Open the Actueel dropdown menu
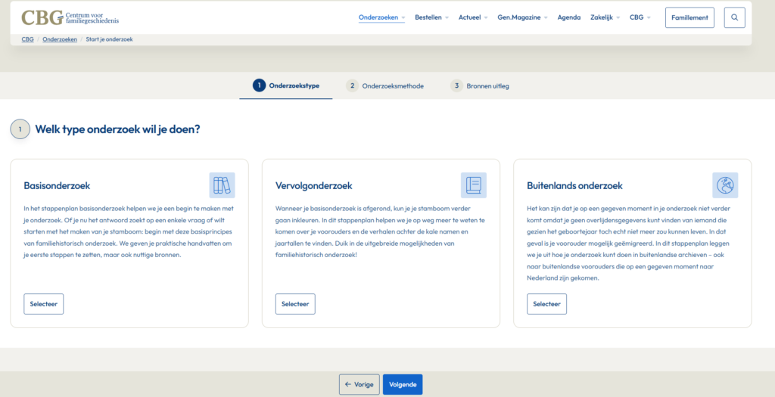The width and height of the screenshot is (775, 397). click(473, 17)
